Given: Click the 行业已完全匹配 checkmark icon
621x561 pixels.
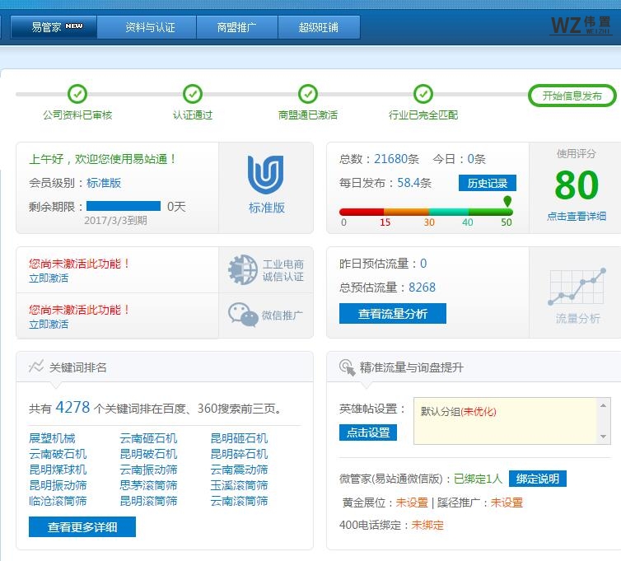Looking at the screenshot, I should 423,94.
